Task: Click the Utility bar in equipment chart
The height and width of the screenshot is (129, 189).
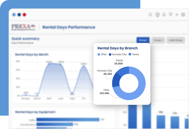Action: point(68,119)
